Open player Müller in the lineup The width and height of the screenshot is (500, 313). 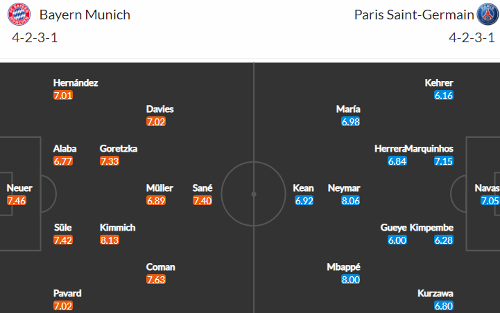[x=160, y=188]
